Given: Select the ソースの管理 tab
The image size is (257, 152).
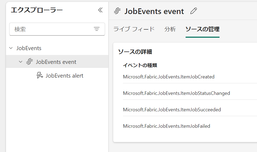Looking at the screenshot, I should (x=202, y=29).
